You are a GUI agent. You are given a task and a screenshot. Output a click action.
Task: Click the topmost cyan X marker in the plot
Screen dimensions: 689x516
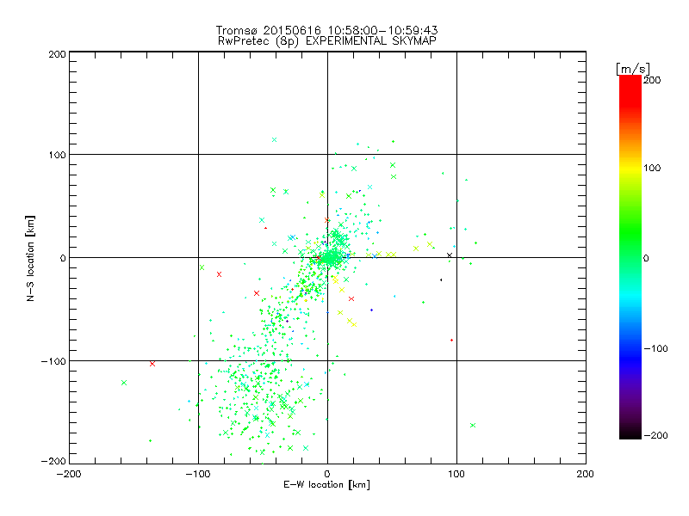click(274, 139)
